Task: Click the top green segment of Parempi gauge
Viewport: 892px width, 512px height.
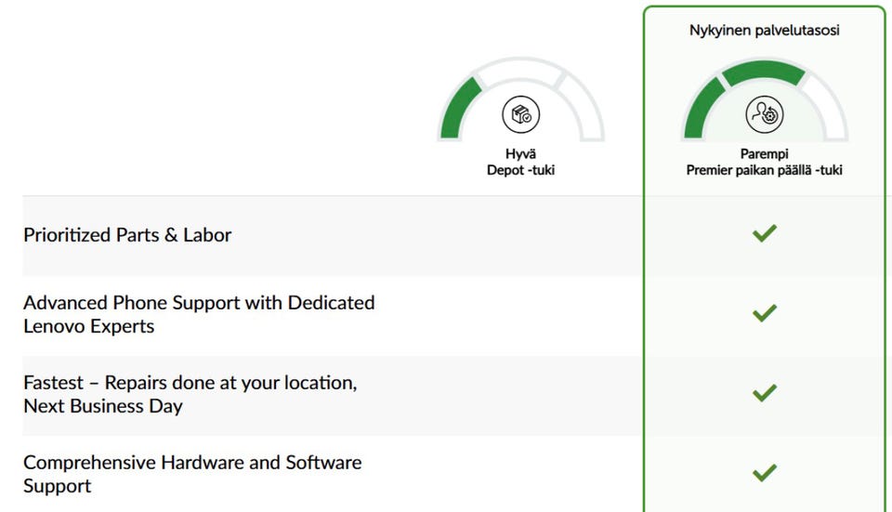Action: click(x=764, y=71)
